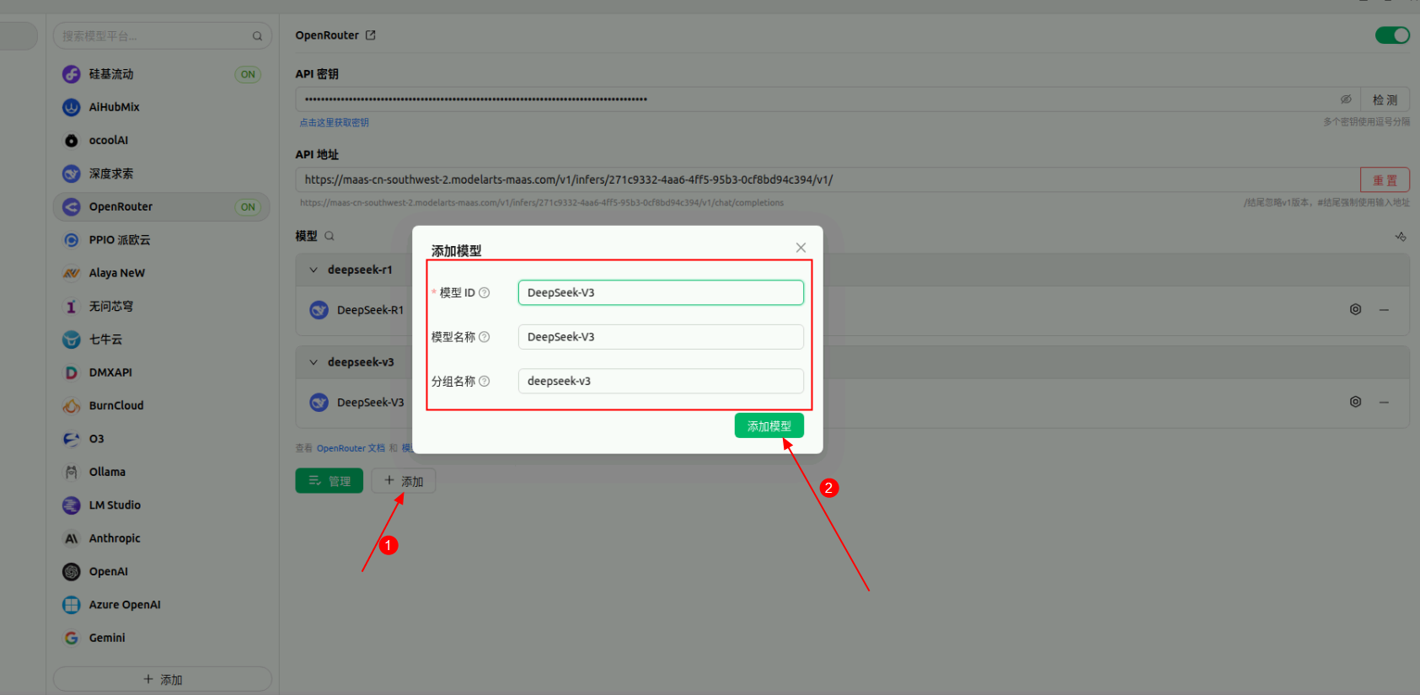Remove the DeepSeek-V3 model with minus icon

(1384, 403)
